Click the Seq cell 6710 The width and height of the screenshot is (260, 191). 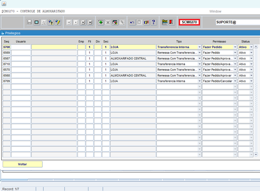(x=6, y=64)
